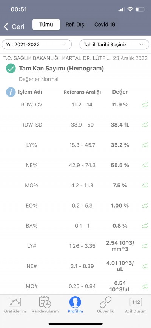Select the Profilim tab icon
The height and width of the screenshot is (328, 151).
coord(75,302)
